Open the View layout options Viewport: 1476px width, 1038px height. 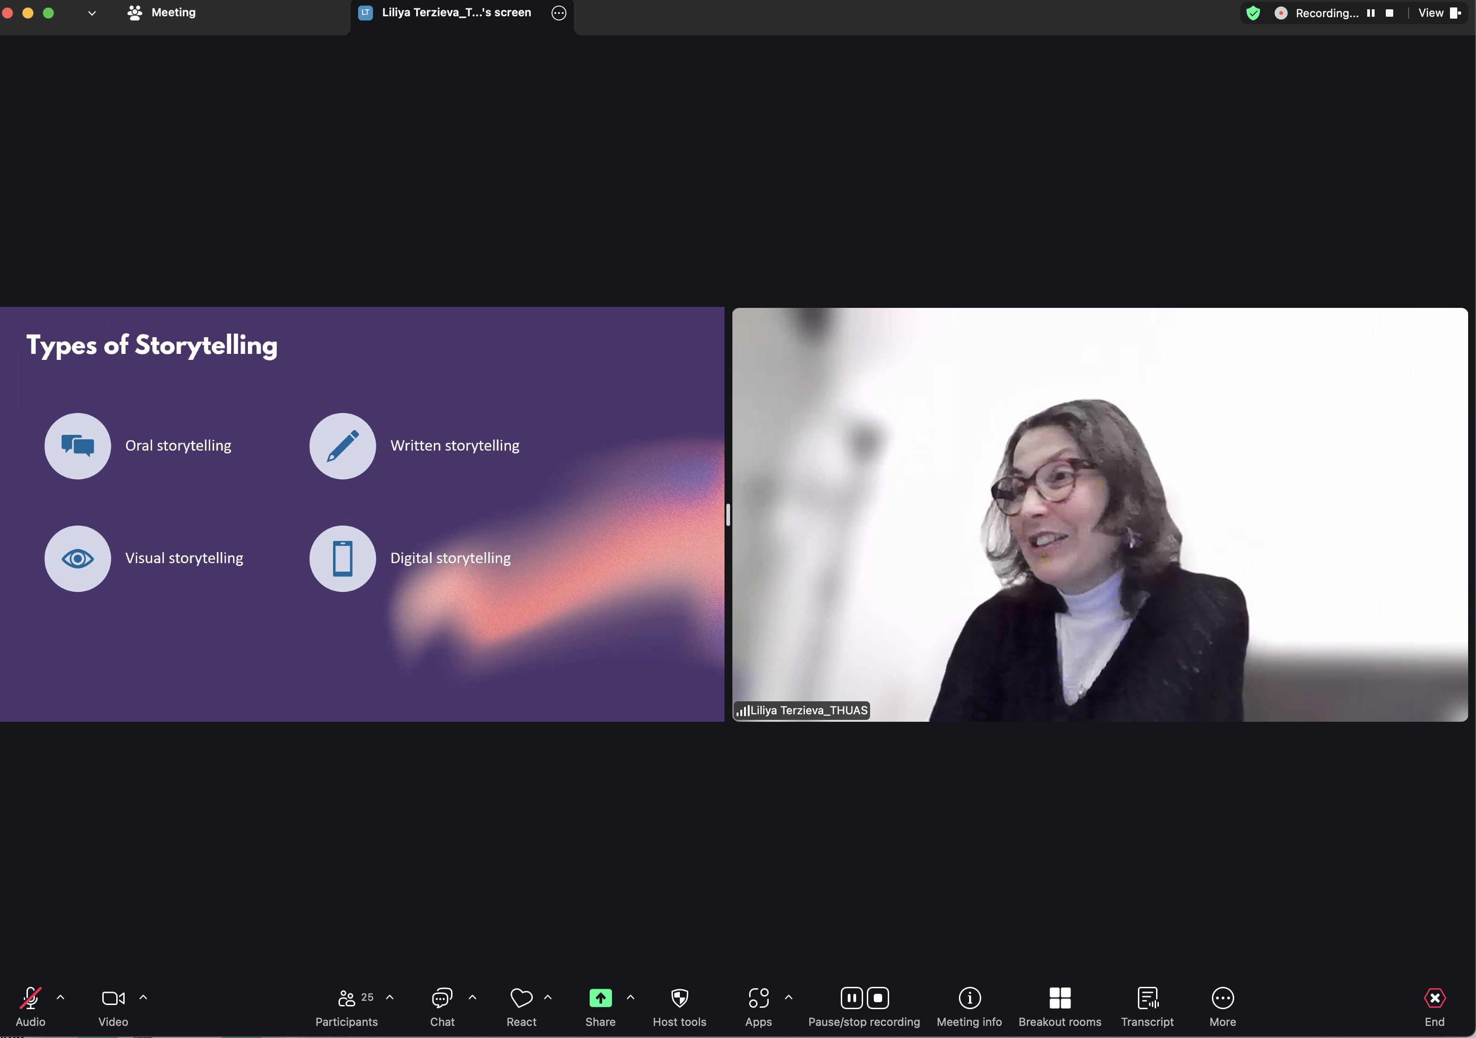(x=1439, y=13)
